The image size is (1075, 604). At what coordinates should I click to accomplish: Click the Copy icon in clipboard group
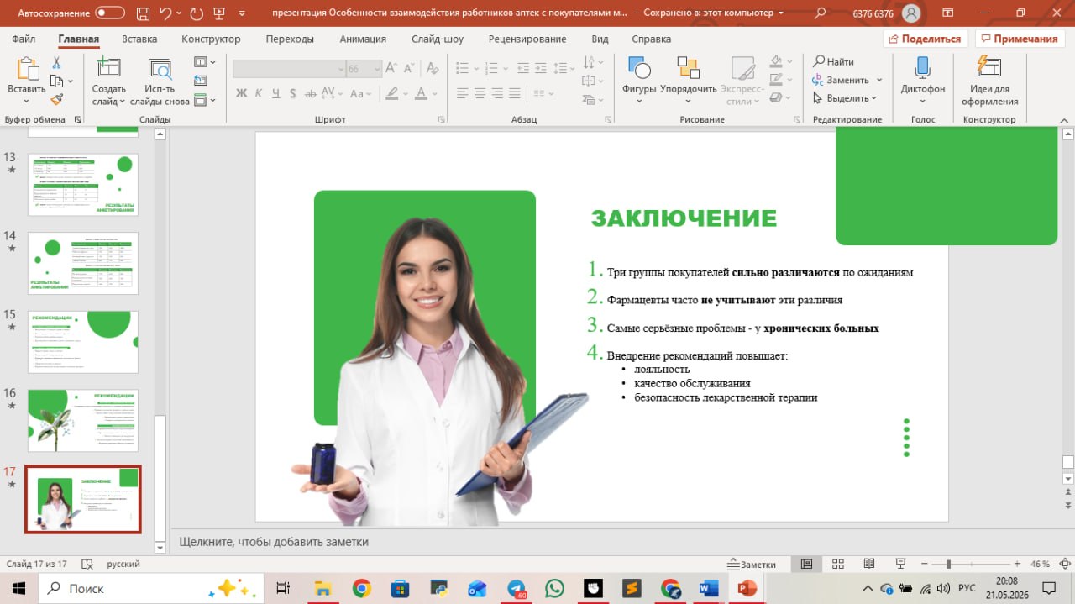[x=56, y=81]
